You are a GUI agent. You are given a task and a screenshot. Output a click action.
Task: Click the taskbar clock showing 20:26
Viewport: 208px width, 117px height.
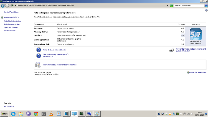click(x=199, y=114)
